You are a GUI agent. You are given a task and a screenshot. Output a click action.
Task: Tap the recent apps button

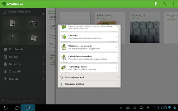pyautogui.click(x=28, y=108)
